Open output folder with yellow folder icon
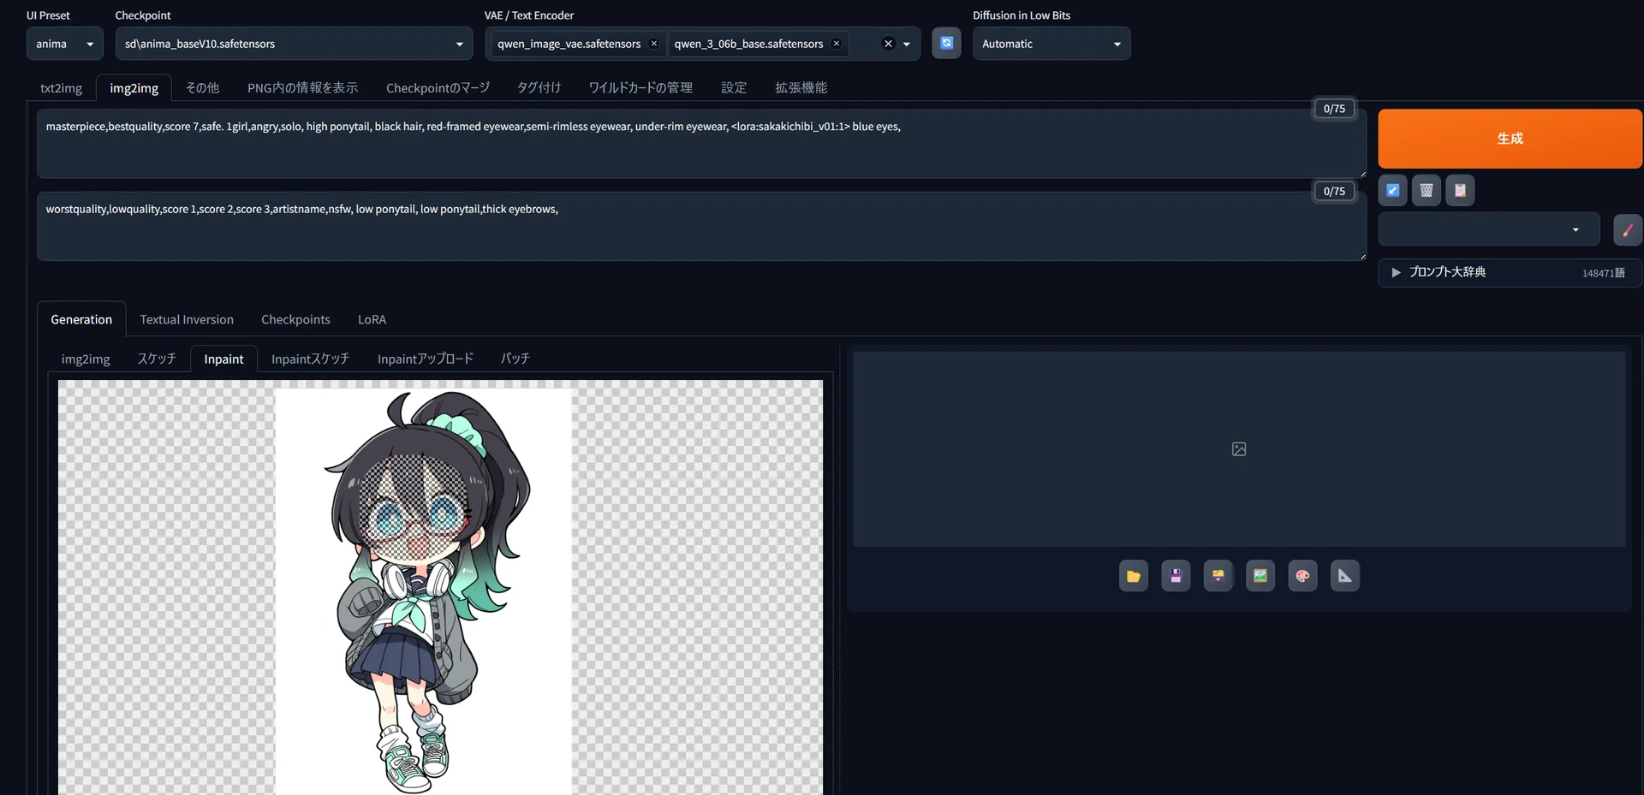 coord(1133,576)
